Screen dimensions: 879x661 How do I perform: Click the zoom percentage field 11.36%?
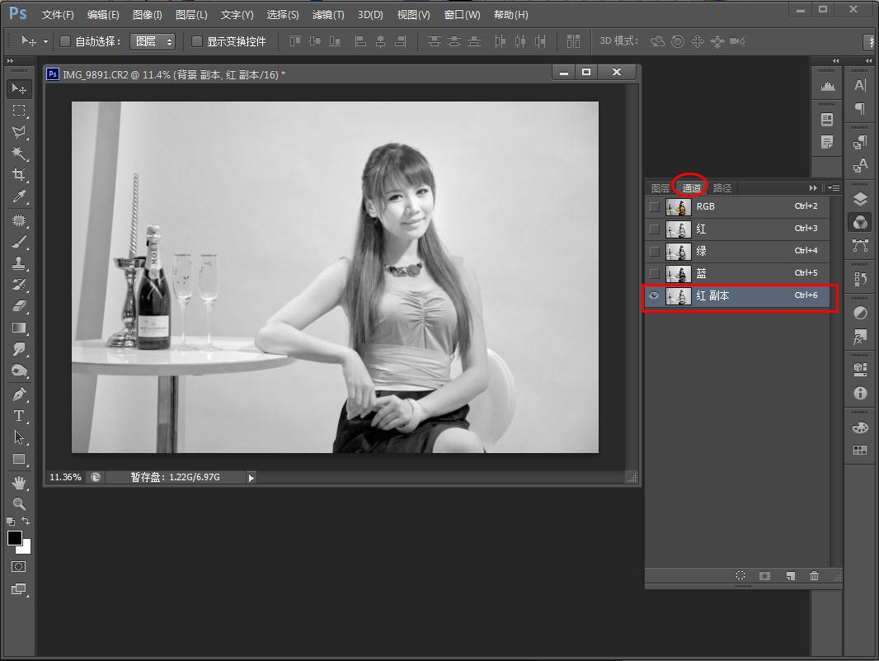tap(65, 477)
